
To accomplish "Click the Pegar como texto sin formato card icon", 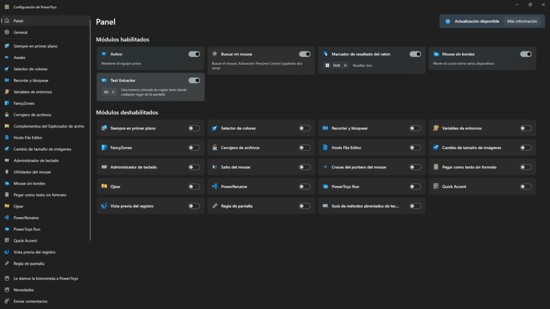I will 436,167.
